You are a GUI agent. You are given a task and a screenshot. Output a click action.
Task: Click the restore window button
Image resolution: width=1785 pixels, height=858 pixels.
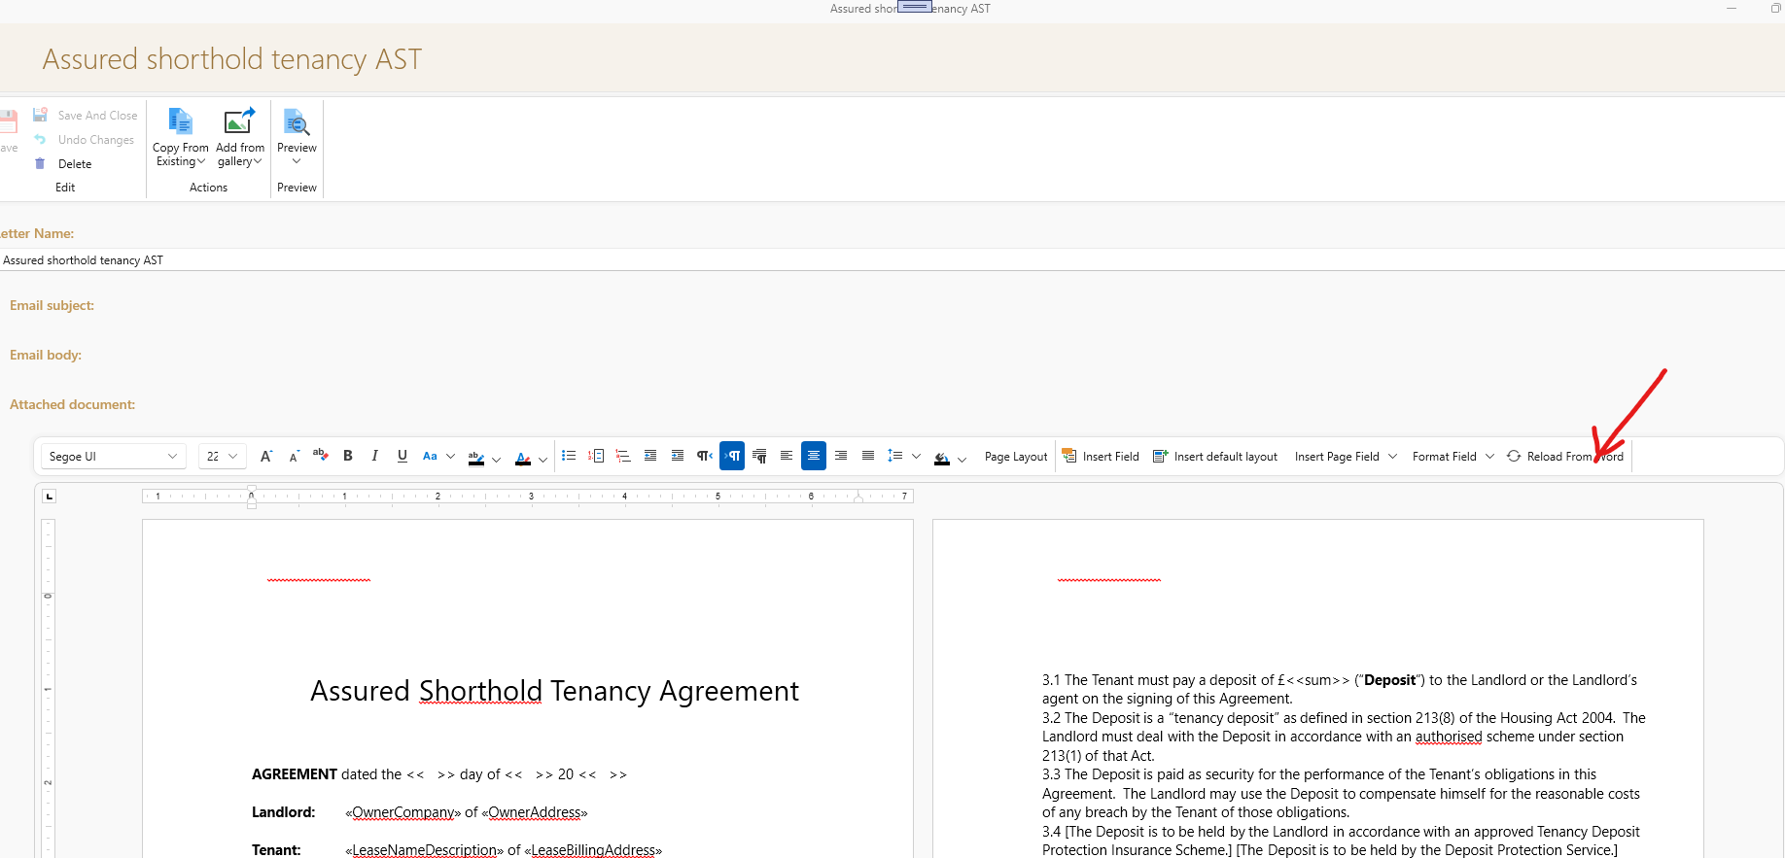coord(1775,9)
